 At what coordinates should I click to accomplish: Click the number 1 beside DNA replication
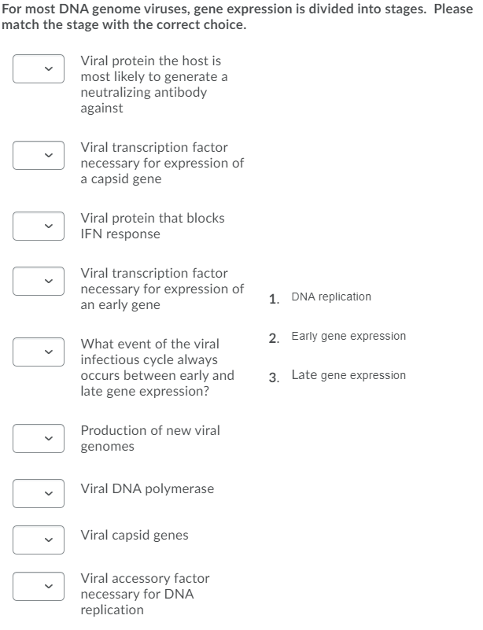click(x=273, y=299)
